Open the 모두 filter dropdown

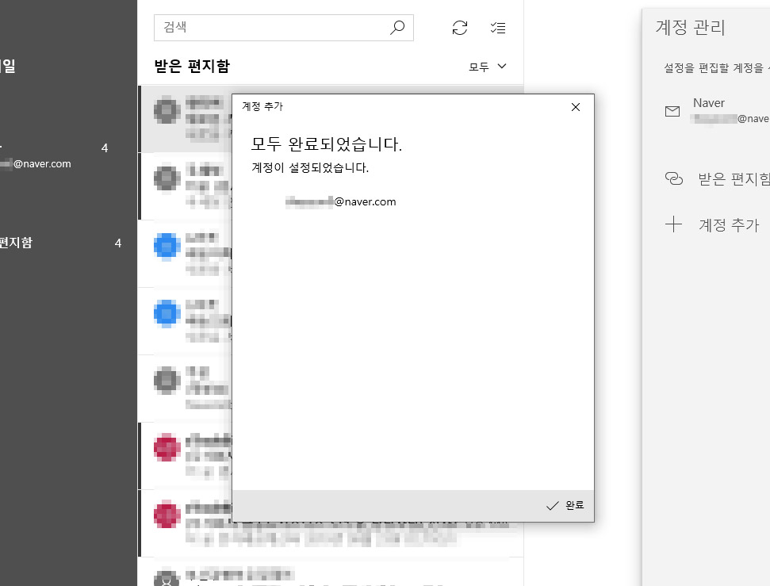pyautogui.click(x=487, y=67)
